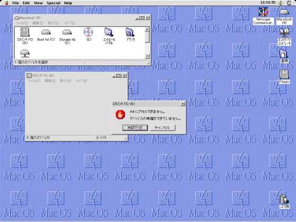Open ヘルプ(H) menu in 3.5 inch FD window
This screenshot has width=296, height=222.
point(81,81)
